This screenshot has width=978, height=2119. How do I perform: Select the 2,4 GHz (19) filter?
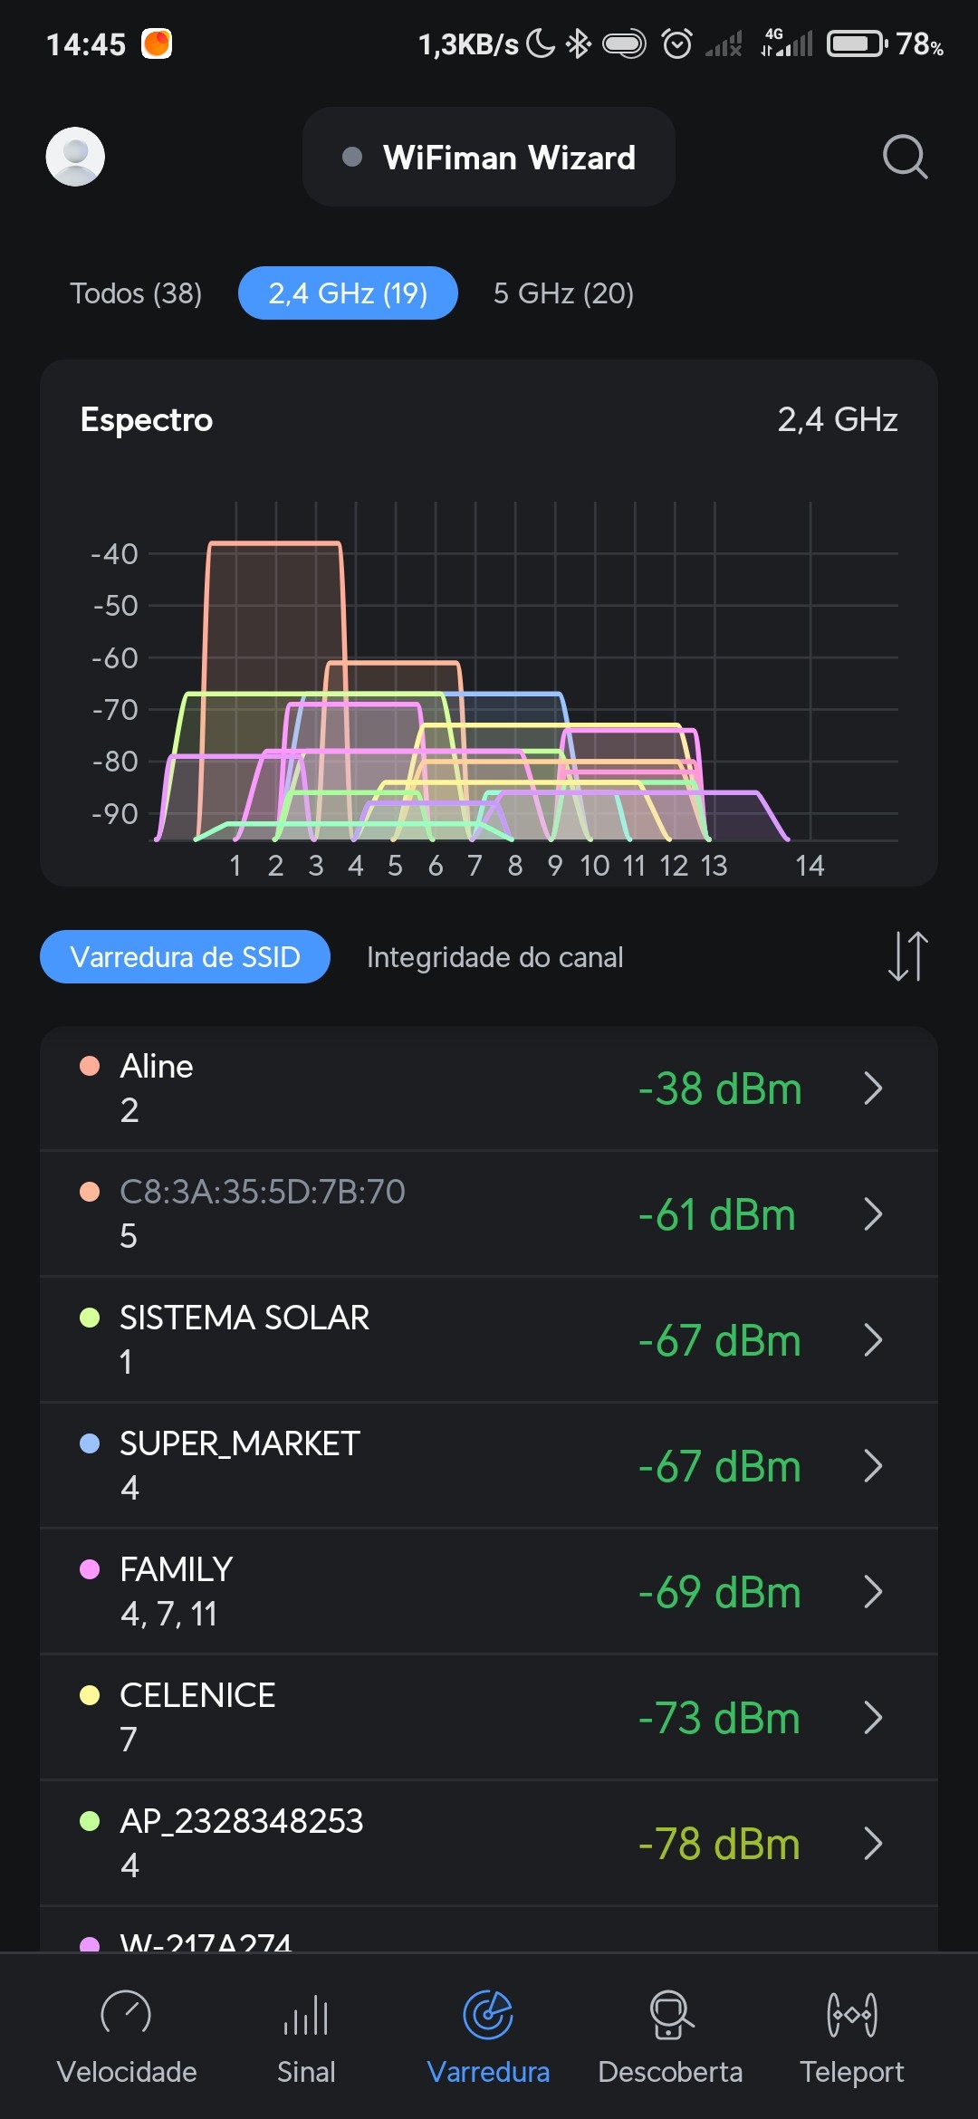tap(348, 293)
